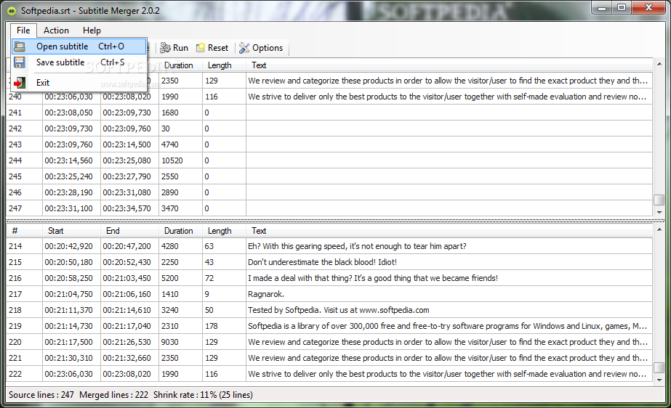Click the Run toolbar label
The width and height of the screenshot is (671, 408).
tap(180, 48)
